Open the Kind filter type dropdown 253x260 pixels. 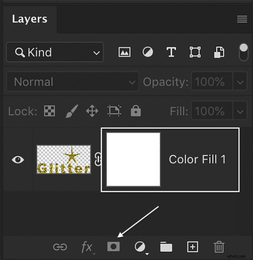coord(55,52)
